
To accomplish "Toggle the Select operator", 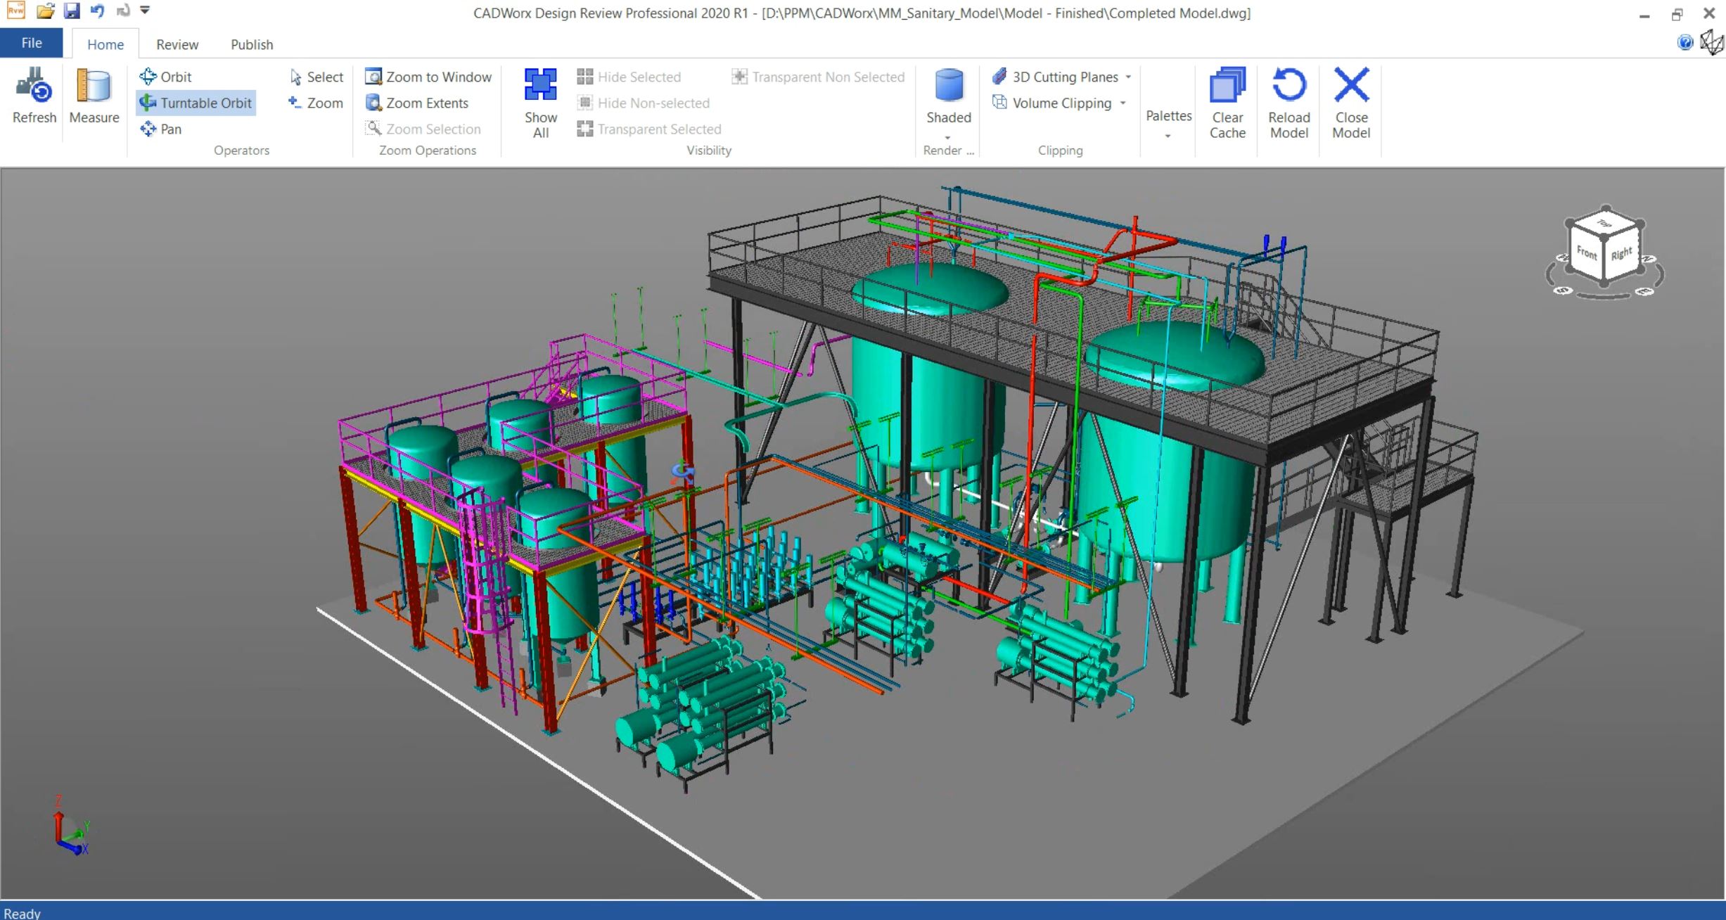I will coord(316,77).
